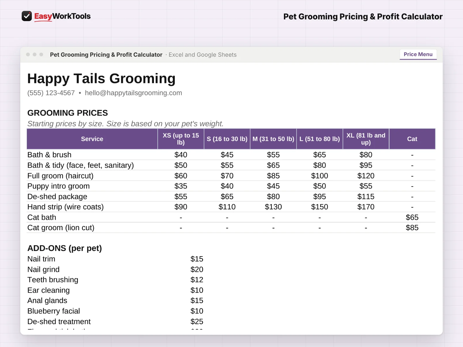Click the phone number (555) 123-4567
The image size is (463, 347).
[x=51, y=93]
